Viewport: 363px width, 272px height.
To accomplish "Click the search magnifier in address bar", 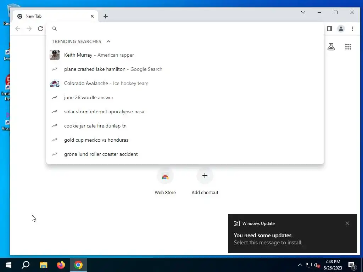I will [54, 29].
